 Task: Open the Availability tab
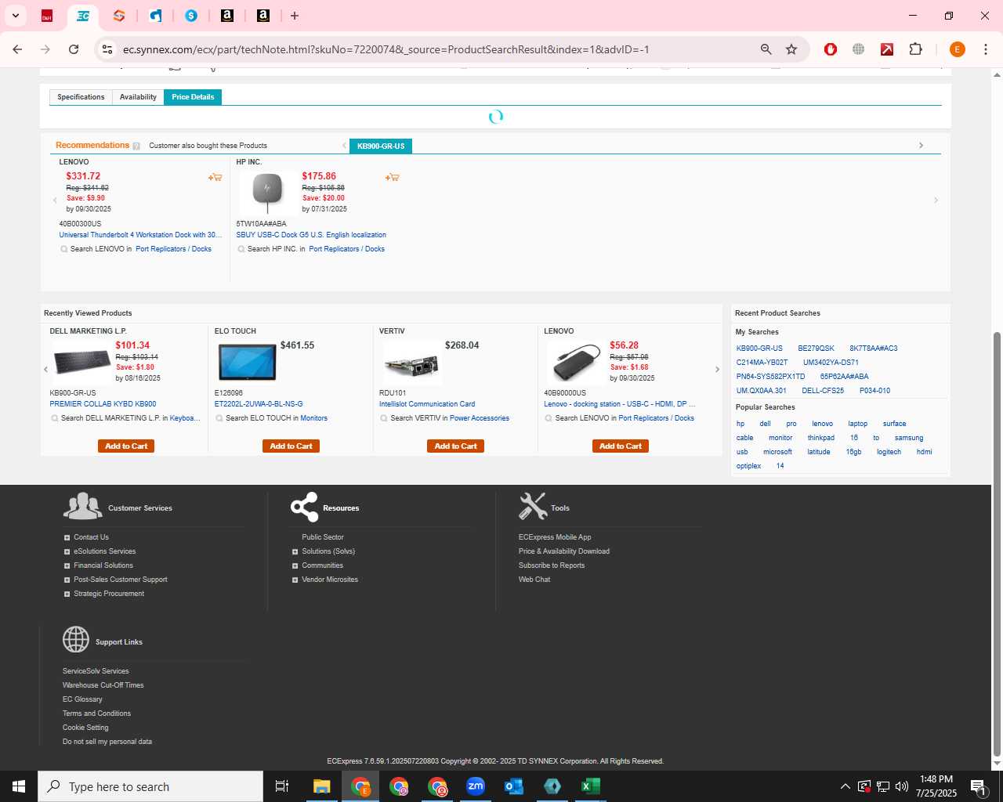[x=138, y=97]
